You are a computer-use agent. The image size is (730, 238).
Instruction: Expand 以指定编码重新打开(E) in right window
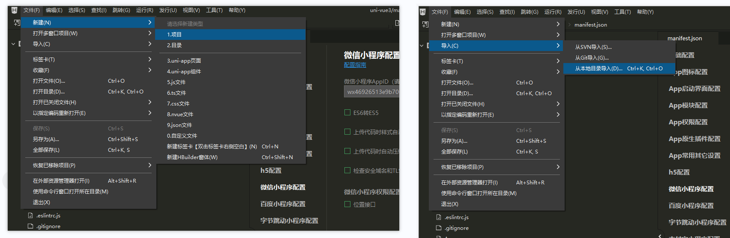click(x=558, y=114)
